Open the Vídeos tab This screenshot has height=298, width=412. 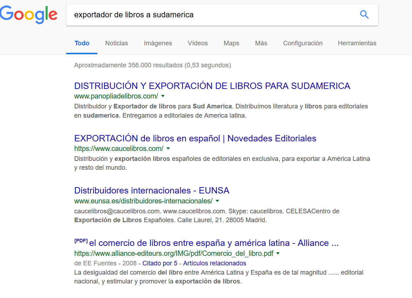tap(198, 43)
